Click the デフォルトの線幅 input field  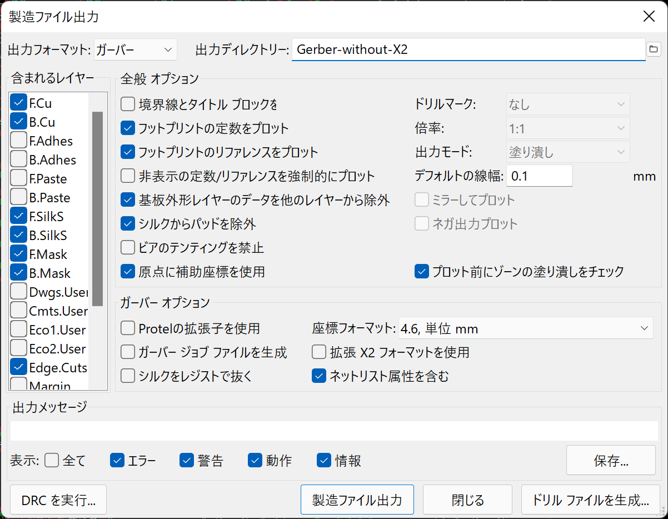[539, 176]
